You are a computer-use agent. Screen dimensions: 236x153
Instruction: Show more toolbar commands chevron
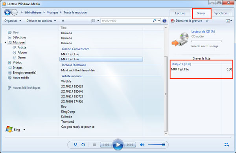click(63, 21)
